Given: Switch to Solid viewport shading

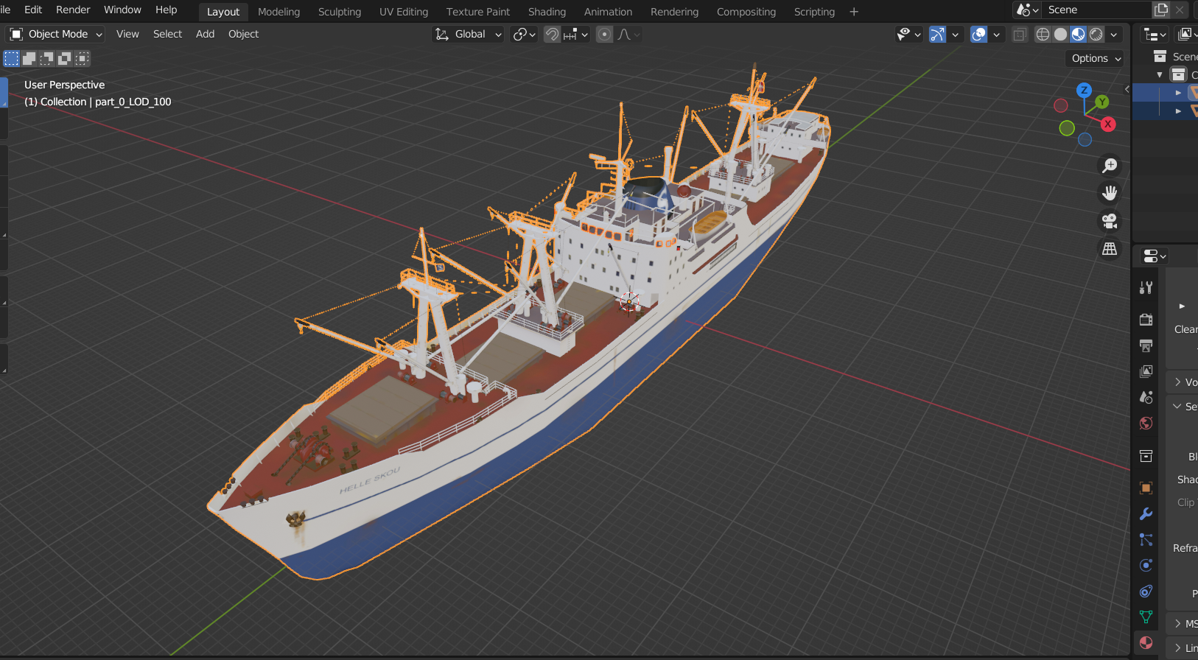Looking at the screenshot, I should [x=1060, y=34].
